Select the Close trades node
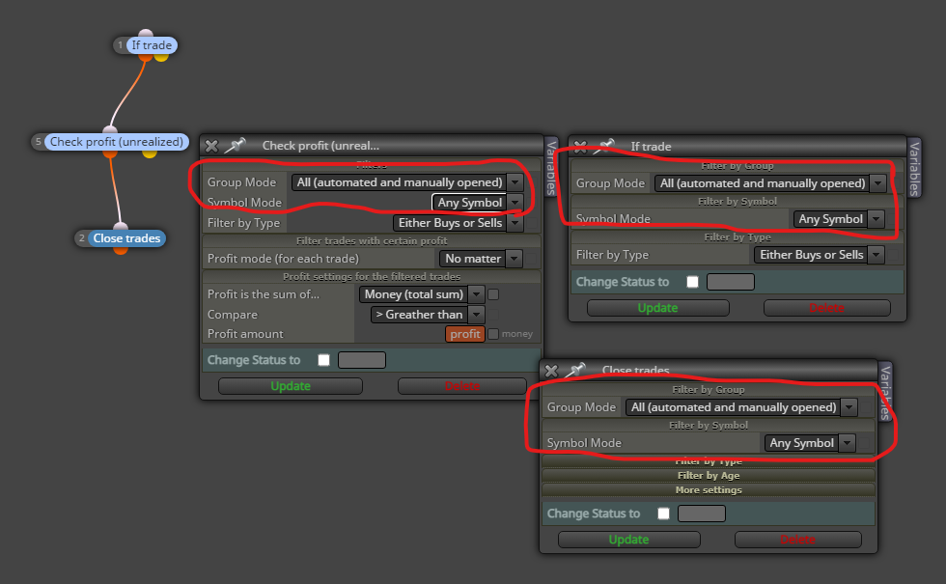Screen dimensions: 946x584 tap(126, 238)
